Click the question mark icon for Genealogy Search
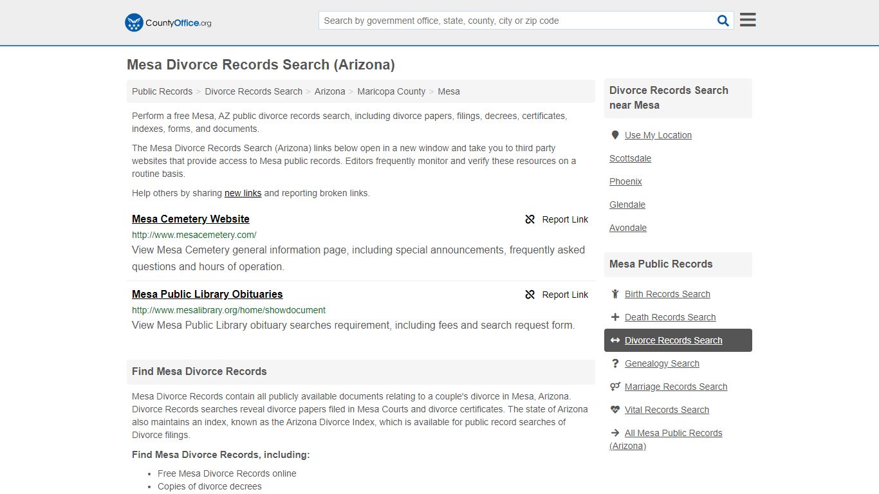The image size is (879, 494). coord(615,363)
